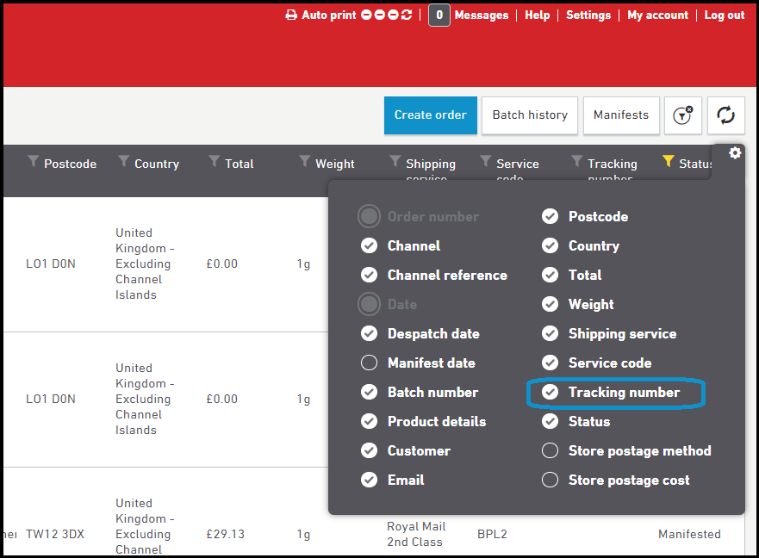Enable the Store postage cost checkbox
759x558 pixels.
click(550, 480)
